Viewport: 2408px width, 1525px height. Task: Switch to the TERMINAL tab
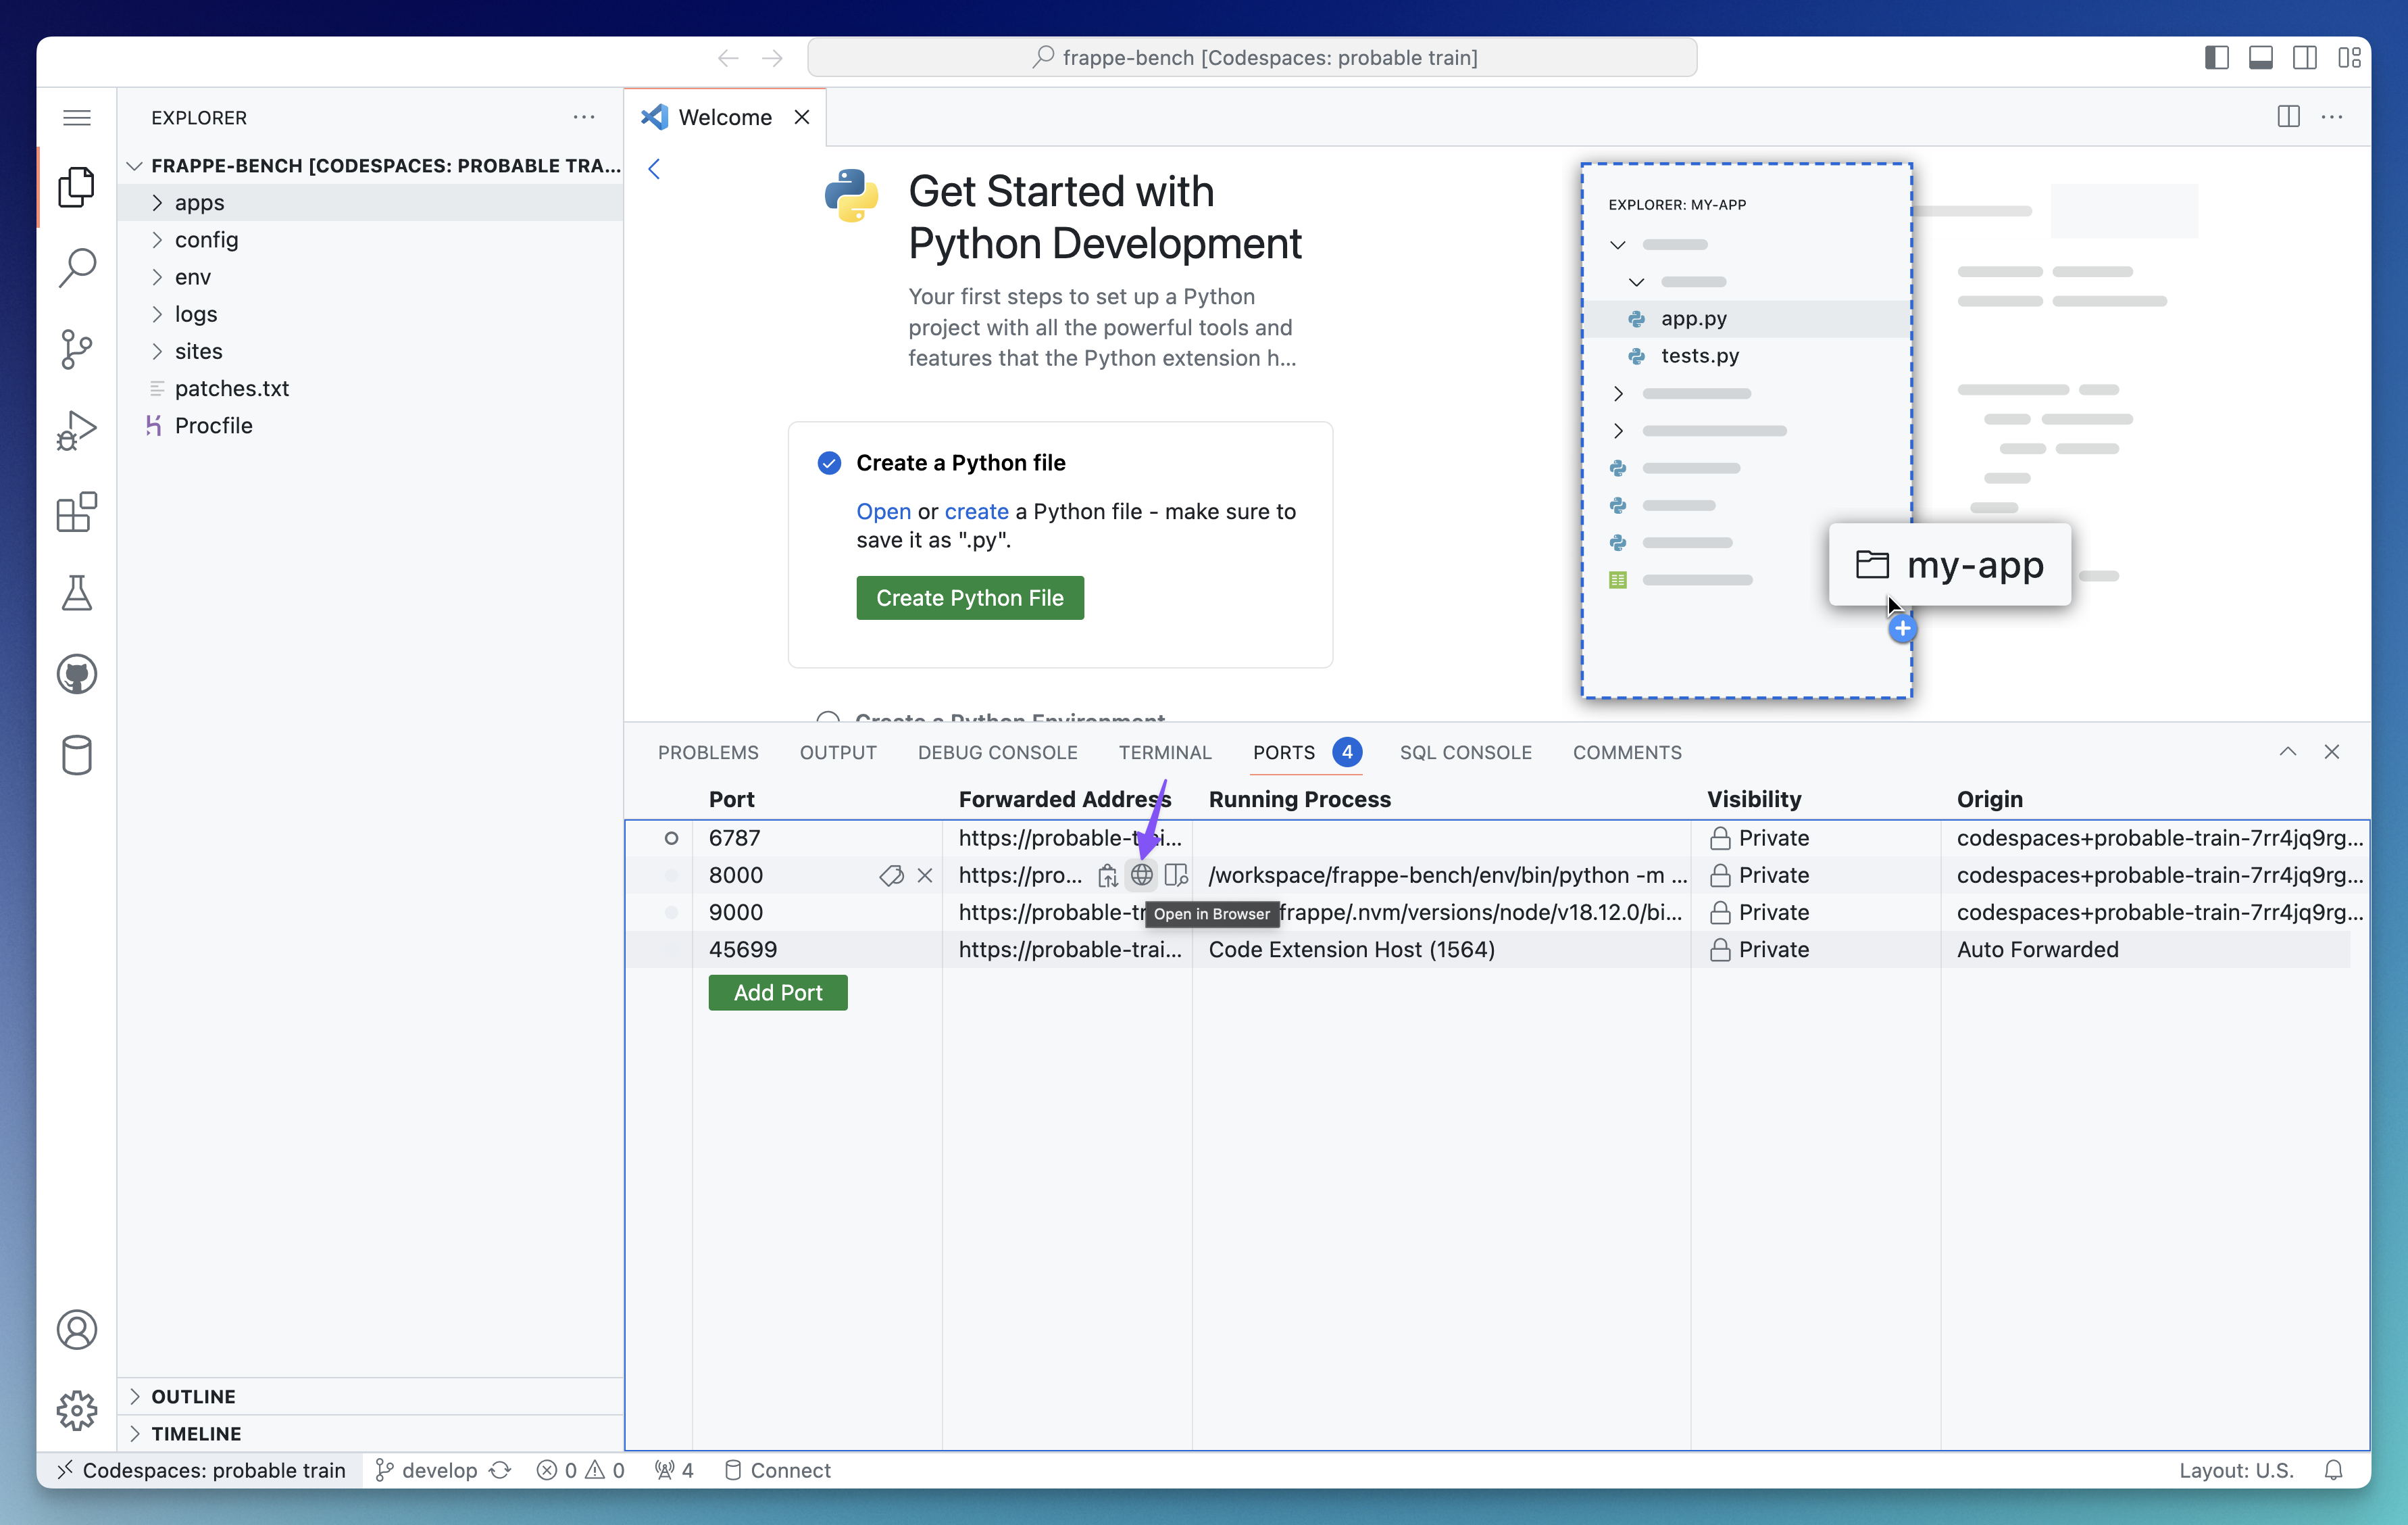tap(1165, 752)
